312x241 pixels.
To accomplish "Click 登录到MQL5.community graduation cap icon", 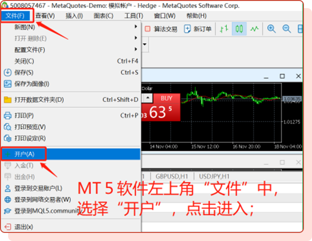I will [x=8, y=211].
